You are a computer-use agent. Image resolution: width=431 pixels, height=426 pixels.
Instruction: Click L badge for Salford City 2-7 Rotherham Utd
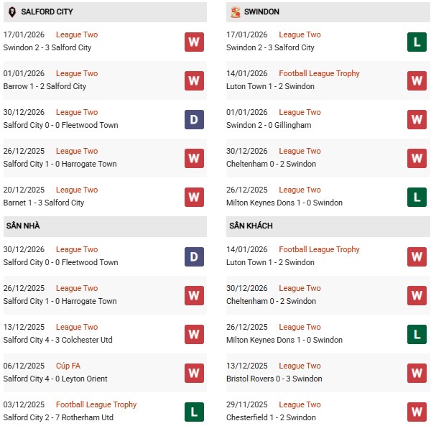pyautogui.click(x=194, y=412)
